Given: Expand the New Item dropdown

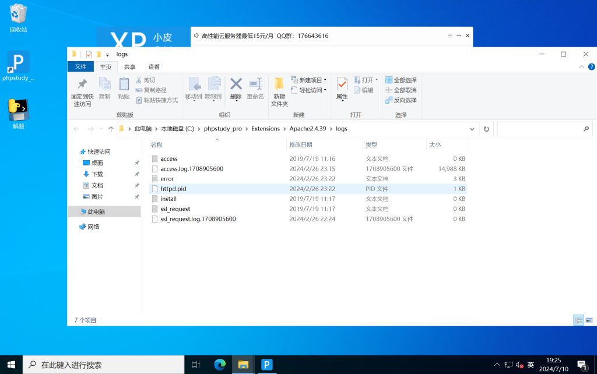Looking at the screenshot, I should pos(309,80).
